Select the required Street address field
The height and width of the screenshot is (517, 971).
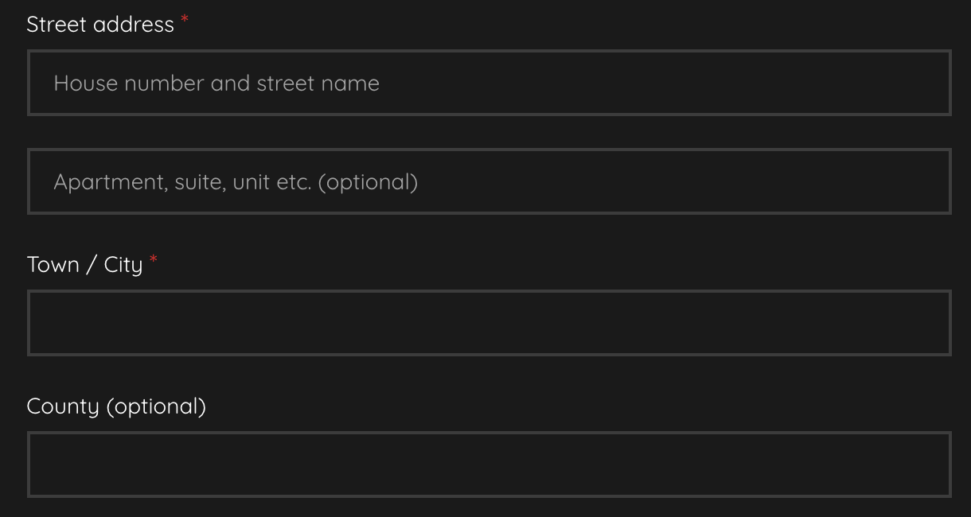(x=489, y=83)
